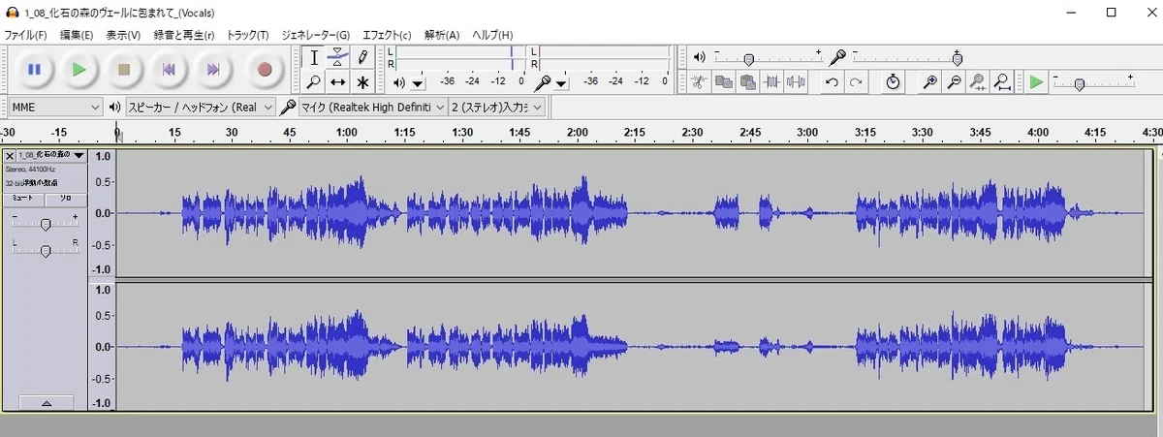
Task: Open the ファイル(F) menu
Action: click(x=25, y=35)
